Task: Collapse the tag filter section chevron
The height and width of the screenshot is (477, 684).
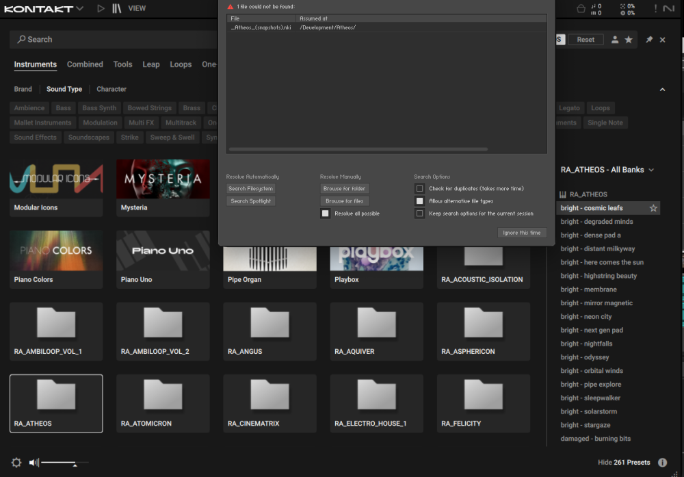Action: pyautogui.click(x=662, y=90)
